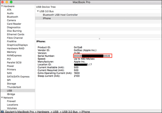Click the Sleep current value 2100

pos(77,76)
